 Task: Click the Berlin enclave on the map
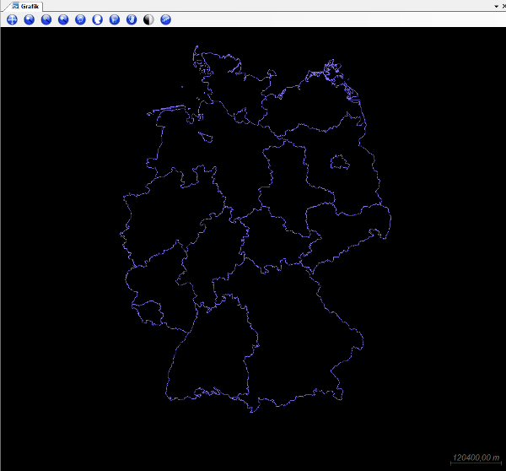(339, 161)
